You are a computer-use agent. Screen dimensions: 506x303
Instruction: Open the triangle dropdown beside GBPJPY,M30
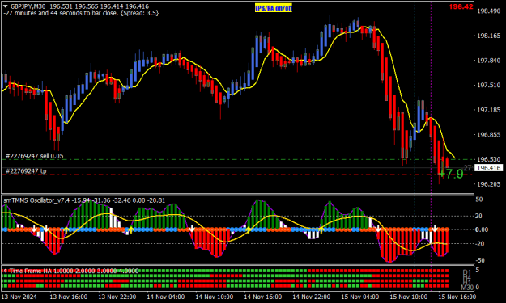coord(6,6)
